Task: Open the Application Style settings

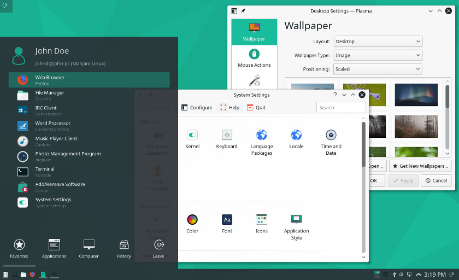Action: click(x=296, y=227)
